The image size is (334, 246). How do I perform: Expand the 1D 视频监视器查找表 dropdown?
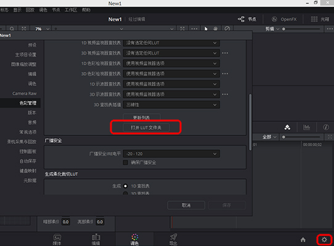tap(171, 42)
